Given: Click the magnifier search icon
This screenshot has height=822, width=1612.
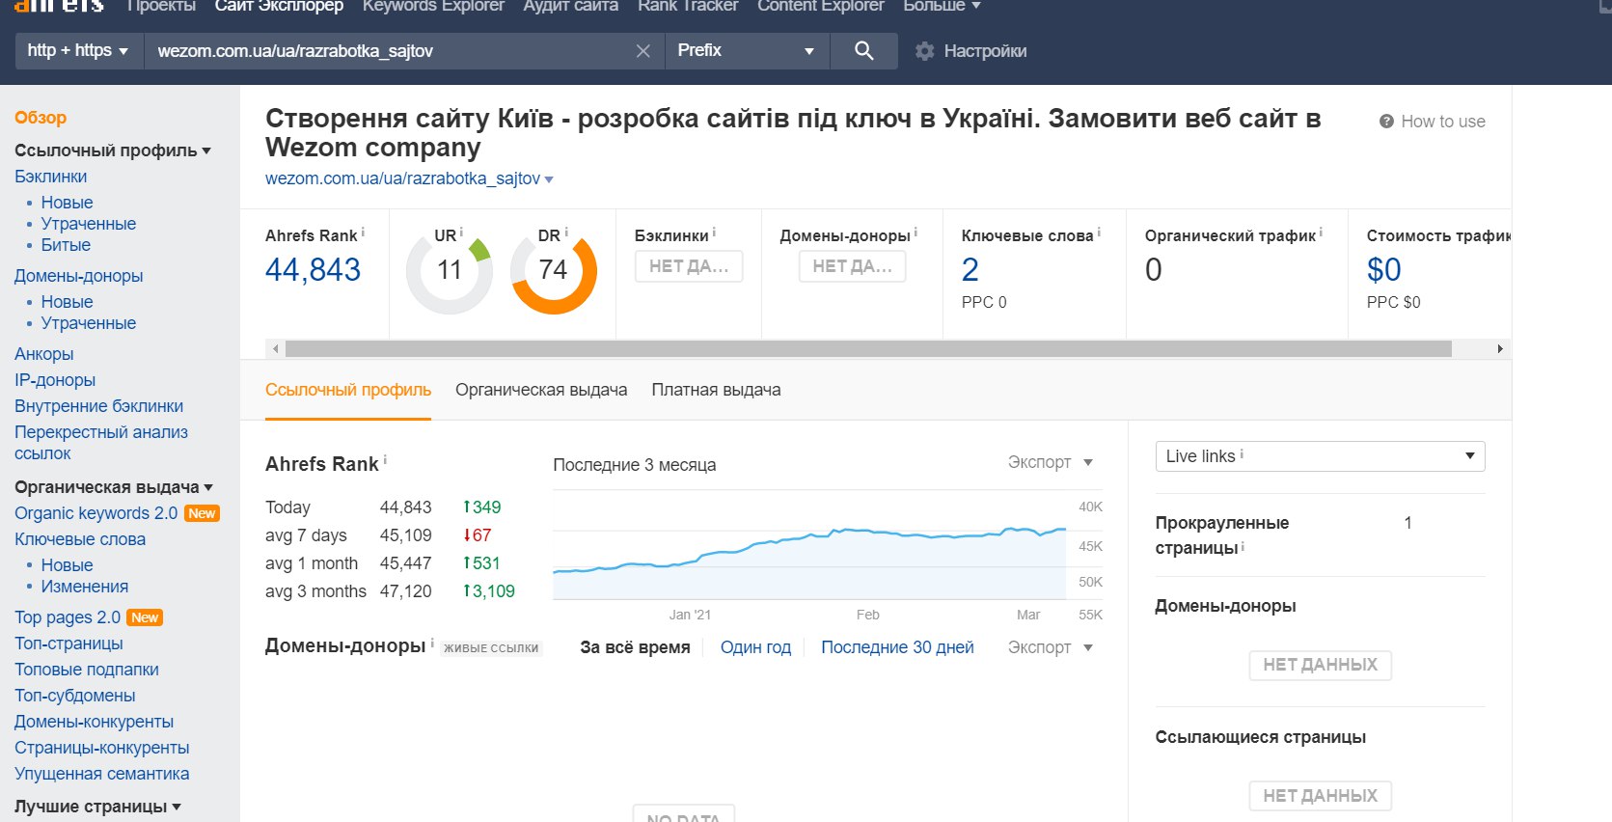Looking at the screenshot, I should click(863, 50).
